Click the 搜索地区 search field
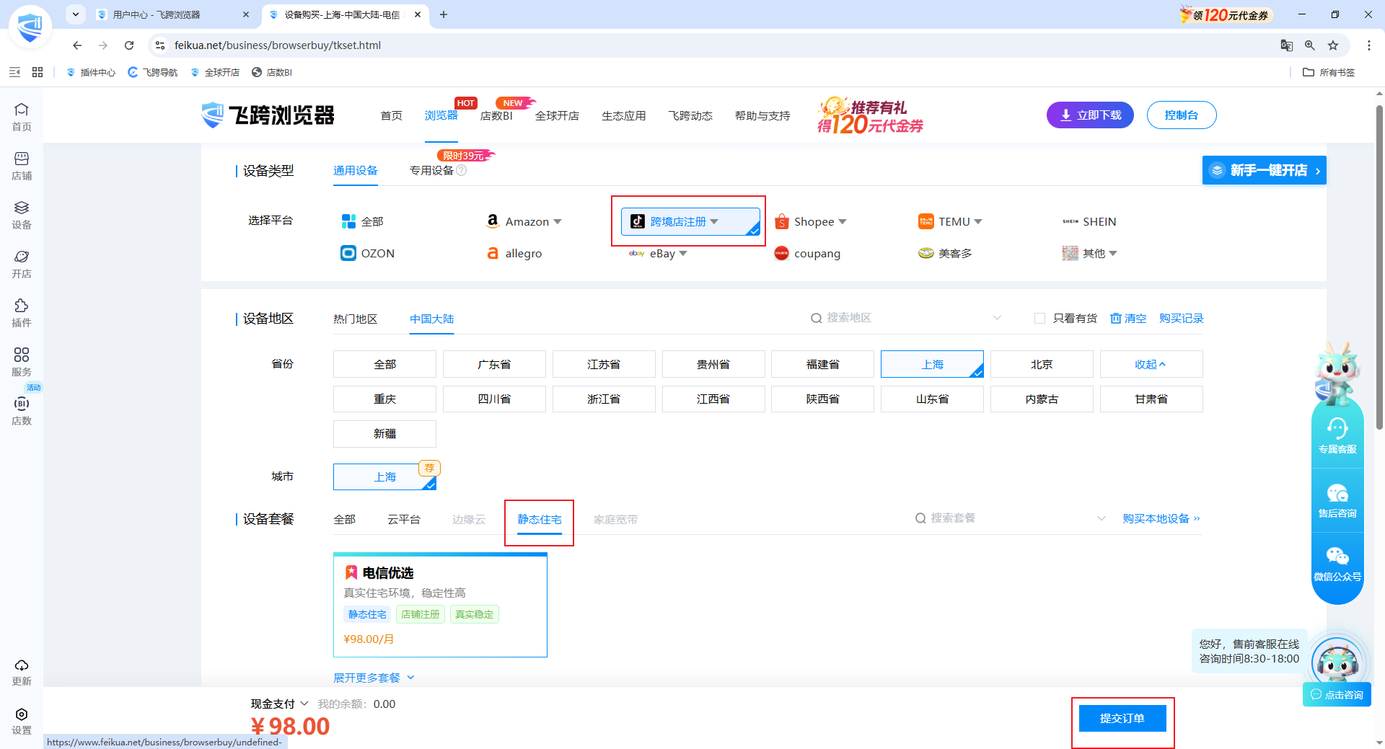This screenshot has height=749, width=1385. pyautogui.click(x=906, y=318)
